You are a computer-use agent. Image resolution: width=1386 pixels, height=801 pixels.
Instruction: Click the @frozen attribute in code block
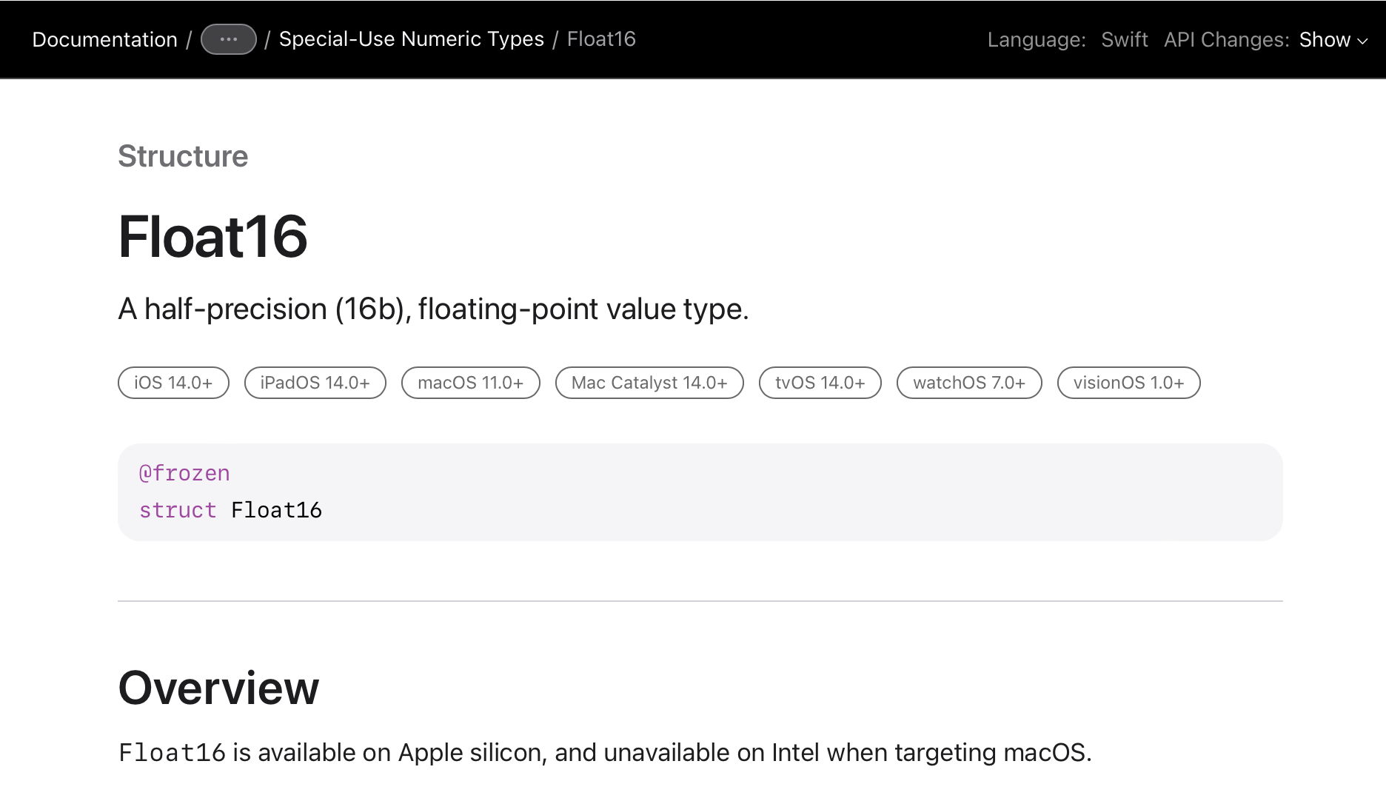184,473
